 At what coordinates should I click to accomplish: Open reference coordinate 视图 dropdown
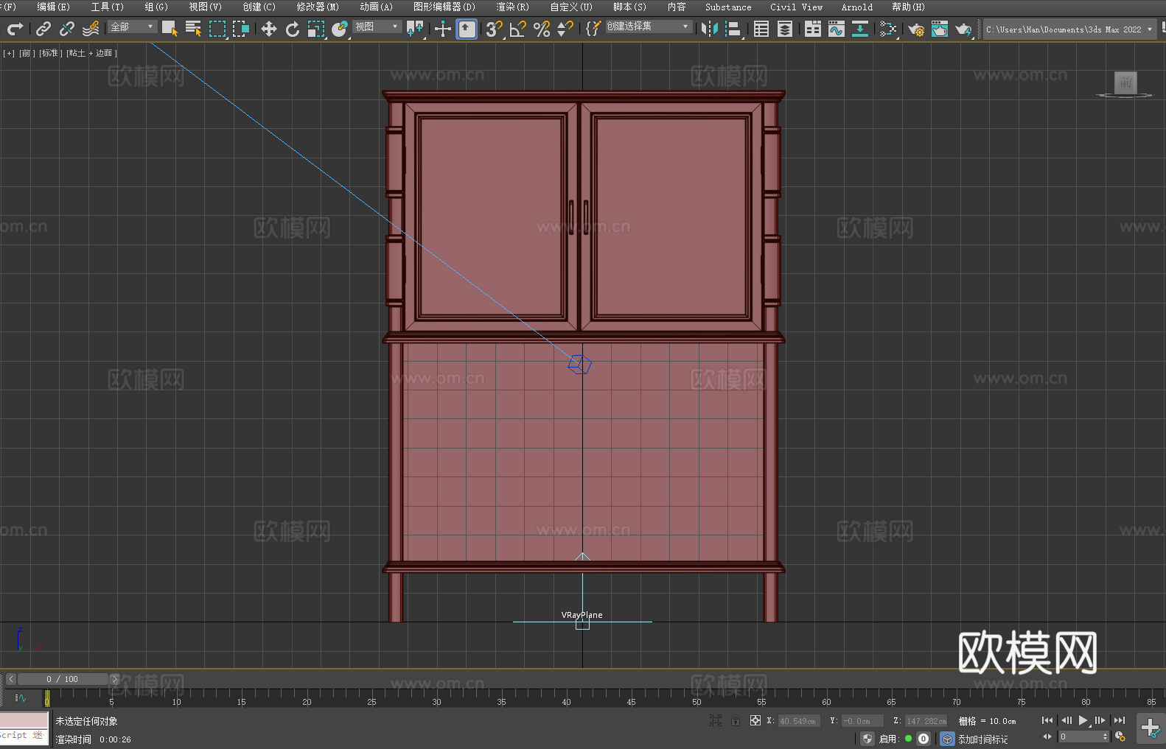pyautogui.click(x=377, y=27)
